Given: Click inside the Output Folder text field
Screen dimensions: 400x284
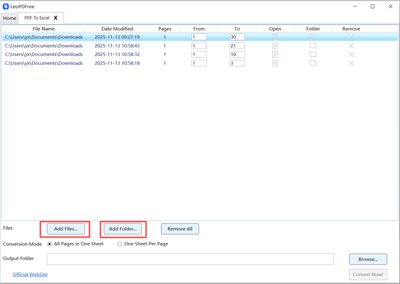Looking at the screenshot, I should [x=190, y=259].
